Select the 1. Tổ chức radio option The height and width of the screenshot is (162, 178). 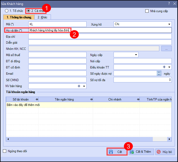tap(6, 11)
